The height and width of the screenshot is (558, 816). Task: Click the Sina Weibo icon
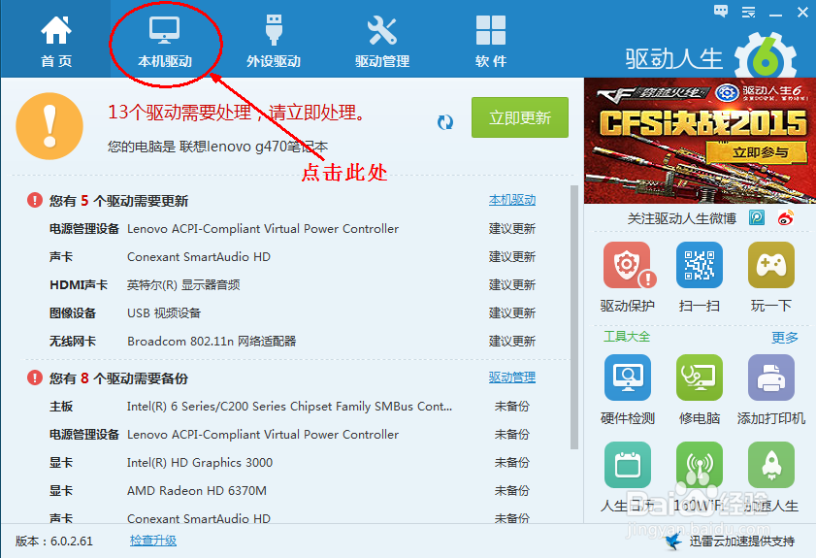[786, 217]
